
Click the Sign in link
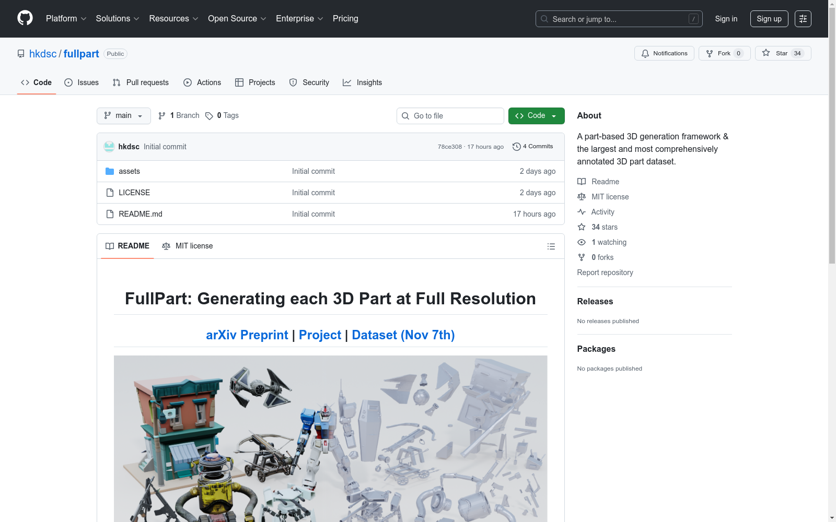[x=726, y=19]
